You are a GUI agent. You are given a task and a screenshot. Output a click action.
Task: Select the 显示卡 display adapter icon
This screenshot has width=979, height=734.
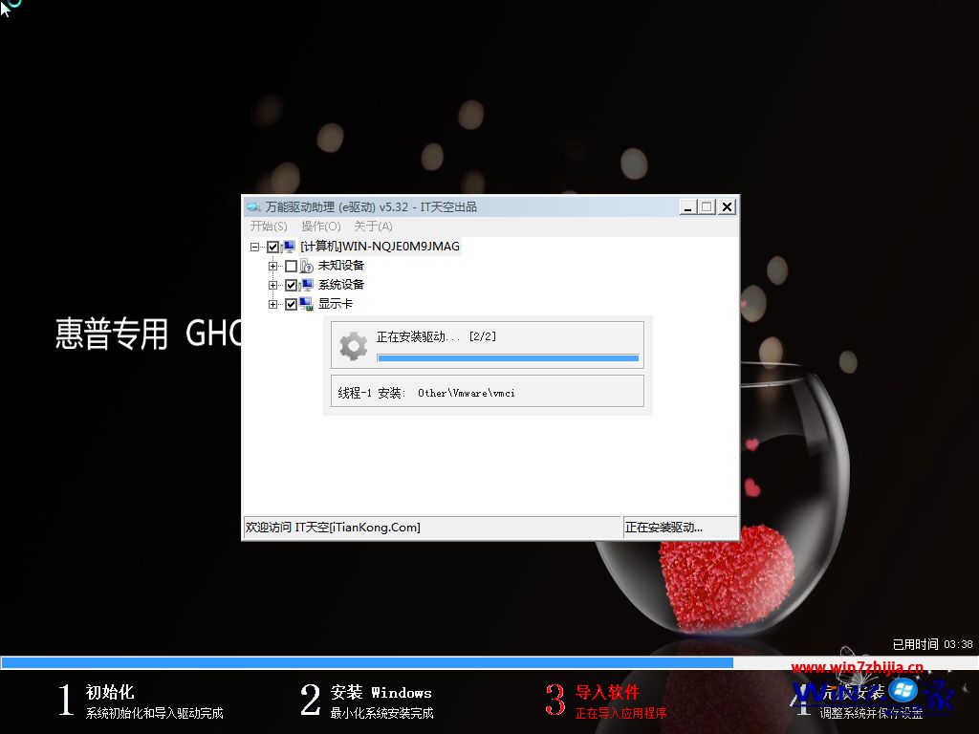304,304
